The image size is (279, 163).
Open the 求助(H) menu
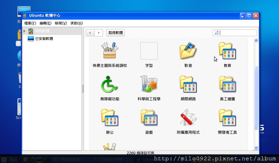(x=77, y=23)
